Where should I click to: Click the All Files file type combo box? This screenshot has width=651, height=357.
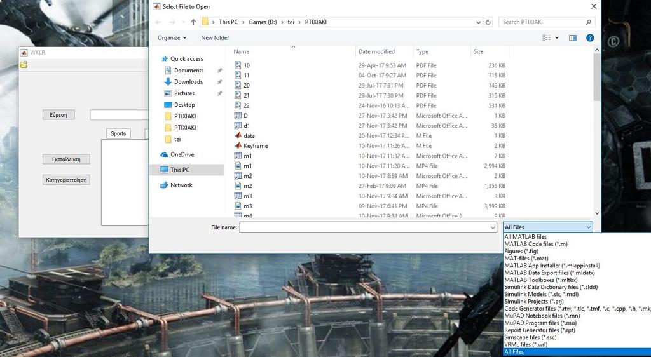coord(547,227)
